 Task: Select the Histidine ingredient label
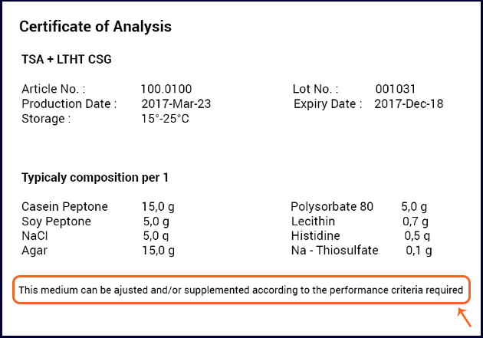[316, 236]
